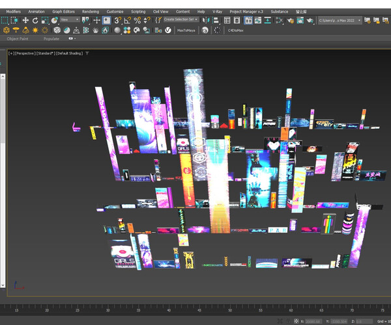Activate the Select and Place tool

[x=54, y=20]
